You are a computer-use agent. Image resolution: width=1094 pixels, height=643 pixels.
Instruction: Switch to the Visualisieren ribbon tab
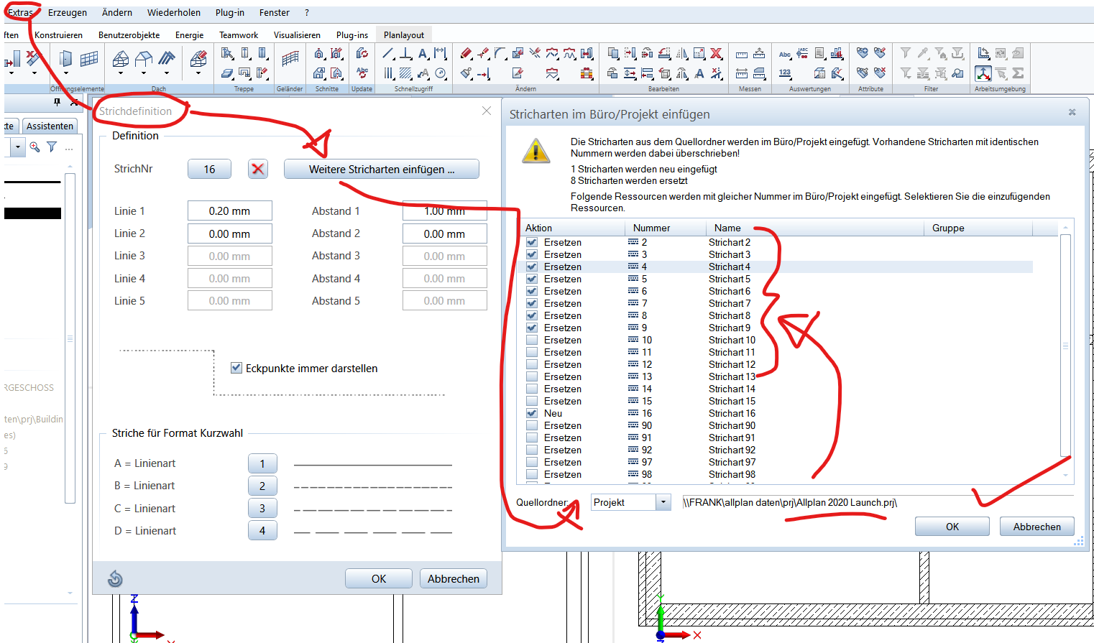point(297,34)
